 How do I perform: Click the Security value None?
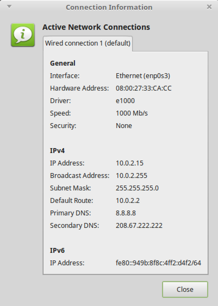click(x=124, y=126)
